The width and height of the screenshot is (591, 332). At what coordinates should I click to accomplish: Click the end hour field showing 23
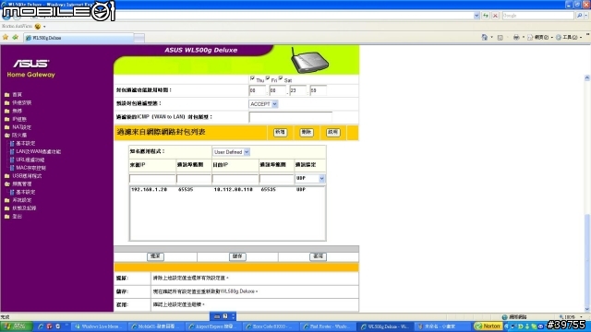click(x=297, y=90)
